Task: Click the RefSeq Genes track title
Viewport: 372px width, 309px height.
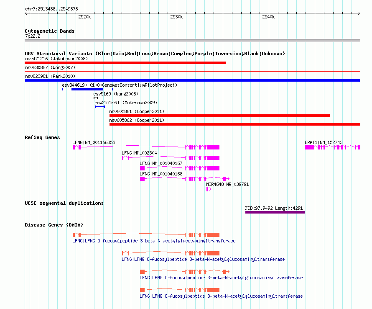Action: [42, 137]
